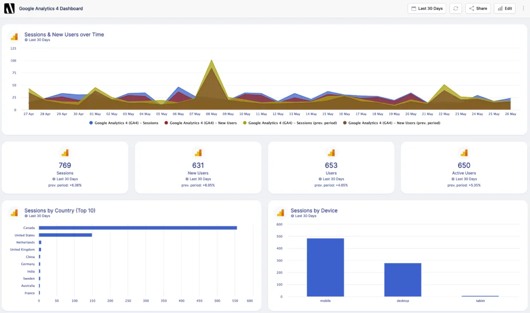Click the refresh icon in the top toolbar
This screenshot has height=313, width=530.
455,8
